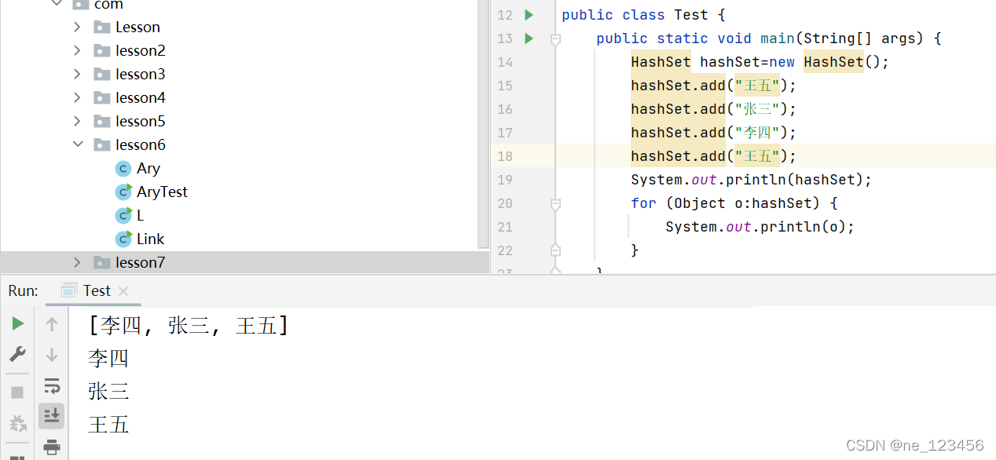Rerun the Test application in the Run panel
Screen dimensions: 996x460
(x=17, y=323)
